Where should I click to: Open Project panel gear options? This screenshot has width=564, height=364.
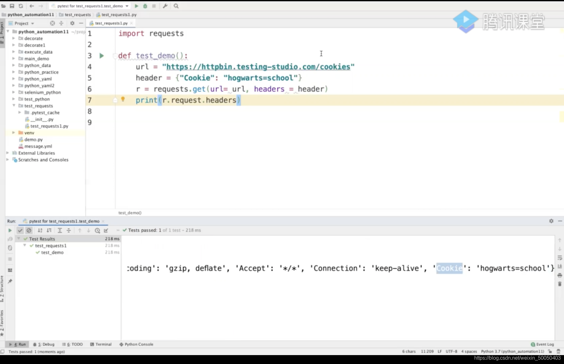pyautogui.click(x=72, y=23)
